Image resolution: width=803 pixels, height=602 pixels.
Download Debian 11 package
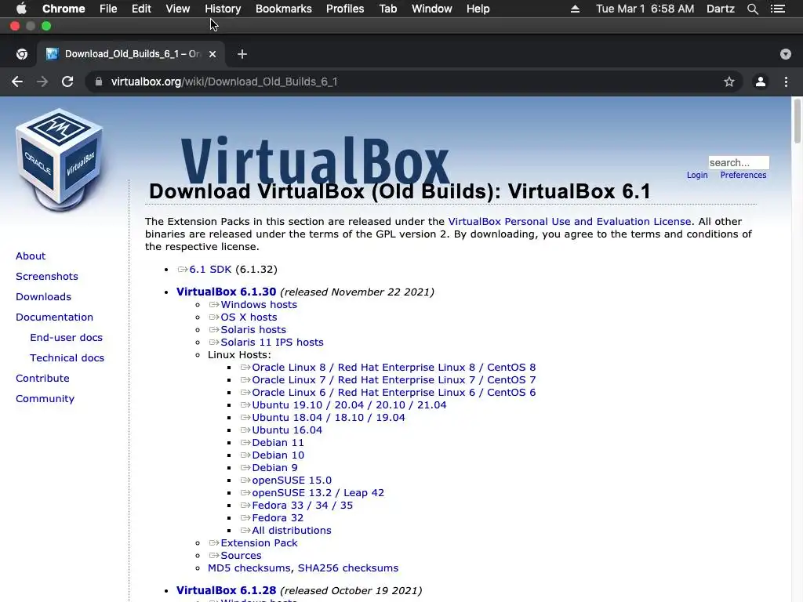[278, 443]
